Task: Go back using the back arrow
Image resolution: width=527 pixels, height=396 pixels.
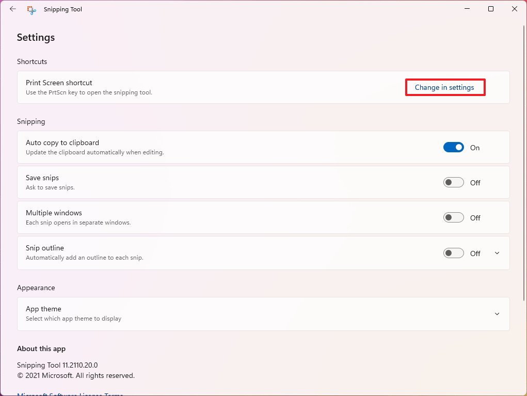Action: [13, 9]
